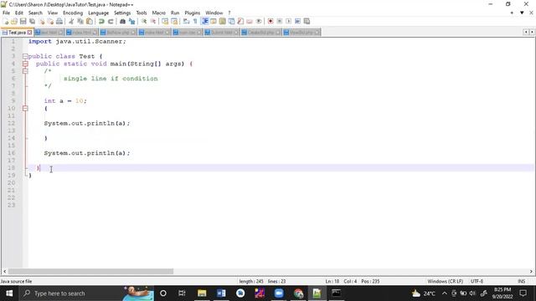Image resolution: width=536 pixels, height=301 pixels.
Task: Click horizontal scrollbar left arrow
Action: 4,271
